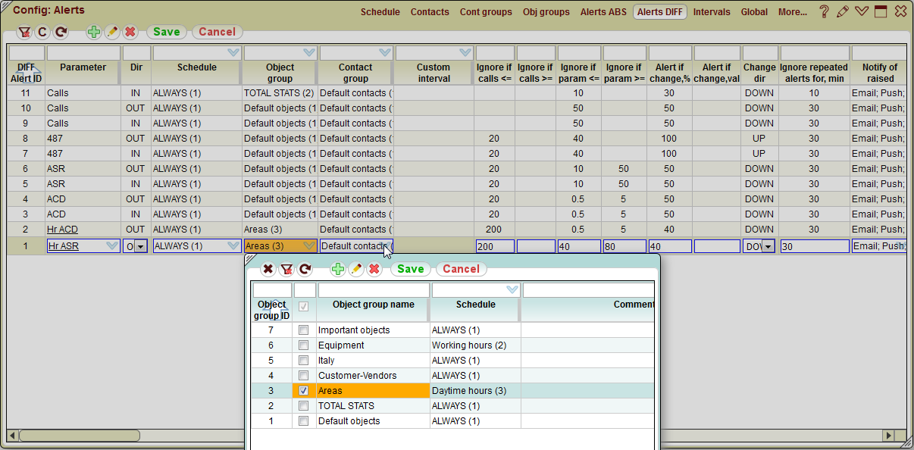Uncheck the Areas object group checkbox
The height and width of the screenshot is (450, 914).
(x=303, y=390)
